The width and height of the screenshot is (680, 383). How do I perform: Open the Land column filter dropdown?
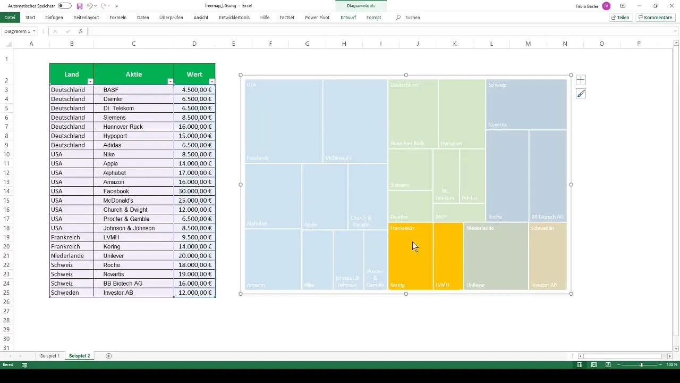coord(90,81)
